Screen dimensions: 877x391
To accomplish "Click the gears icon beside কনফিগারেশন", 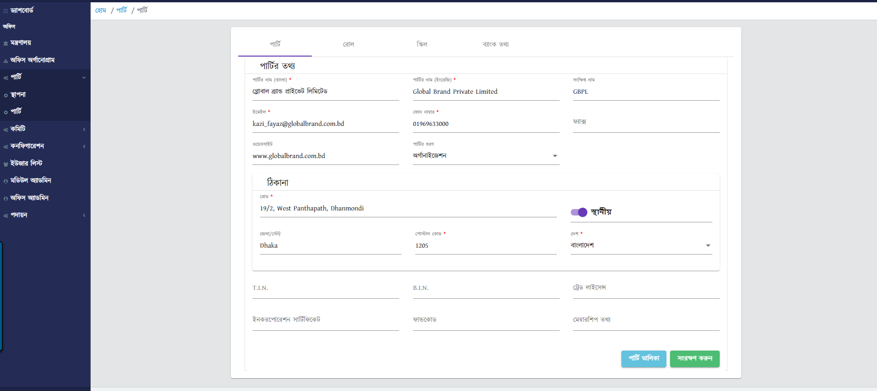I will (x=6, y=147).
